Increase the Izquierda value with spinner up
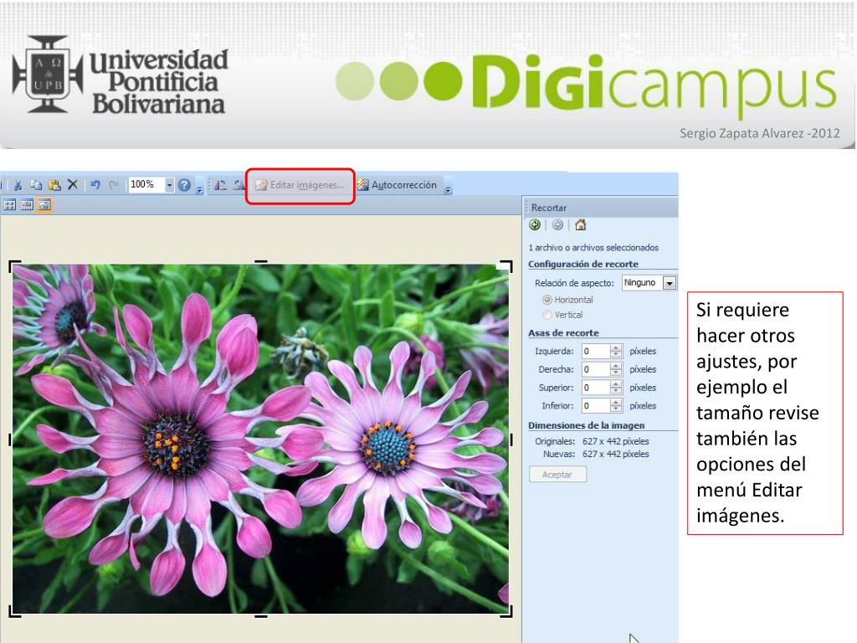857x643 pixels. tap(616, 347)
